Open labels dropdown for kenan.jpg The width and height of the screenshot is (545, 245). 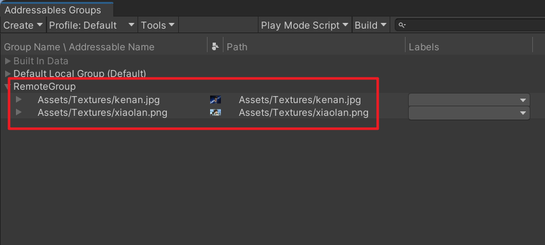469,100
